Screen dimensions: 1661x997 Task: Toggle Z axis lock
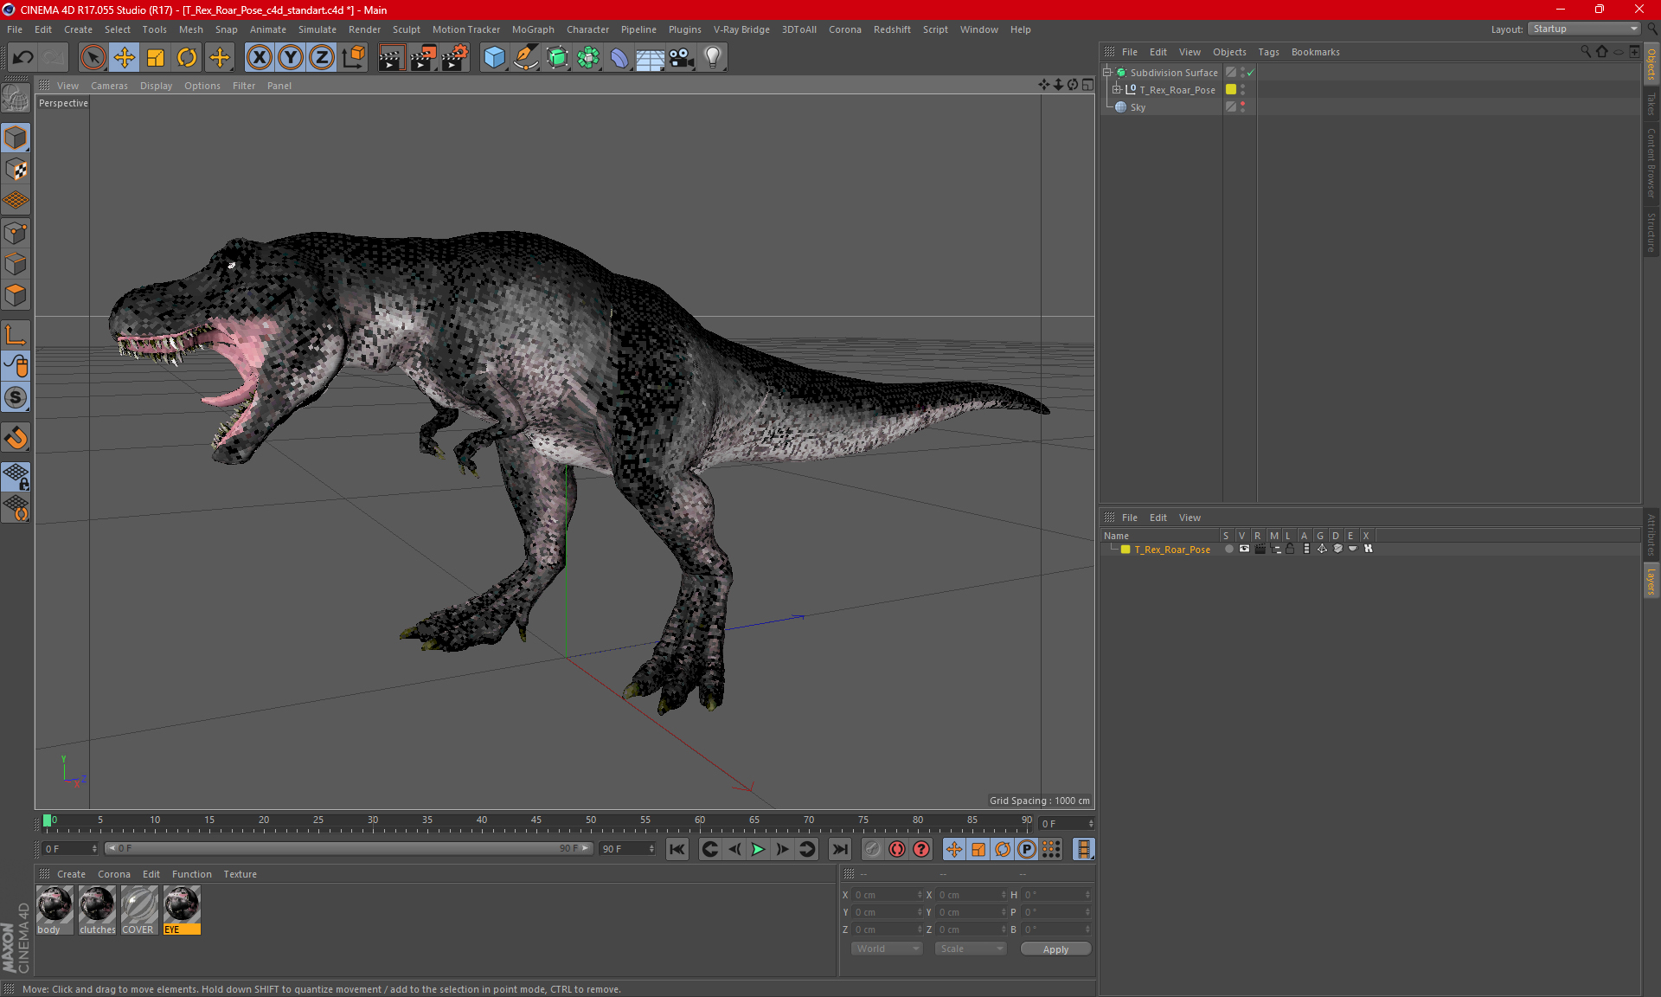(x=322, y=57)
